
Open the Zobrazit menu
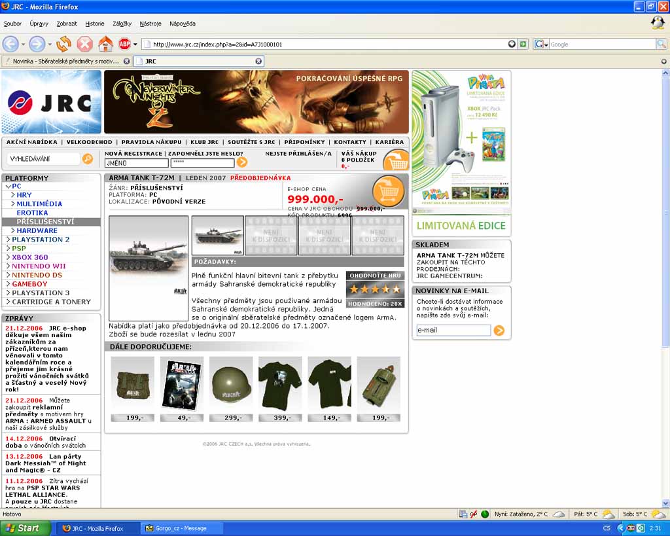tap(67, 24)
